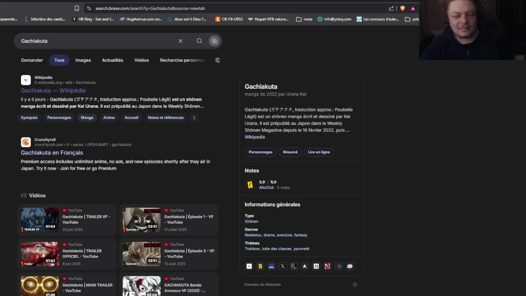This screenshot has height=296, width=526.
Task: Open the last white round face icon
Action: (x=350, y=266)
